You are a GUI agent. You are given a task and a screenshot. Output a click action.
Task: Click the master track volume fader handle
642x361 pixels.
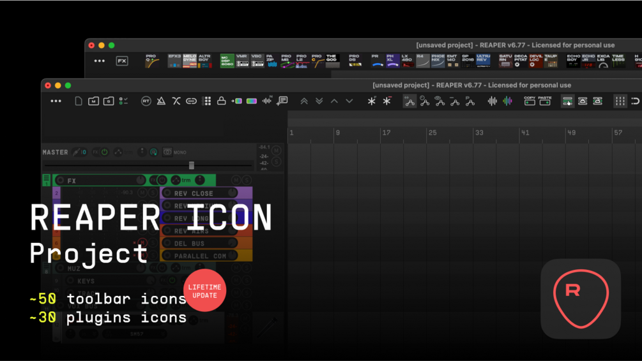[191, 165]
